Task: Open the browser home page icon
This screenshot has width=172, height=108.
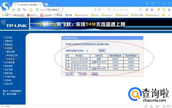Action: (x=31, y=10)
